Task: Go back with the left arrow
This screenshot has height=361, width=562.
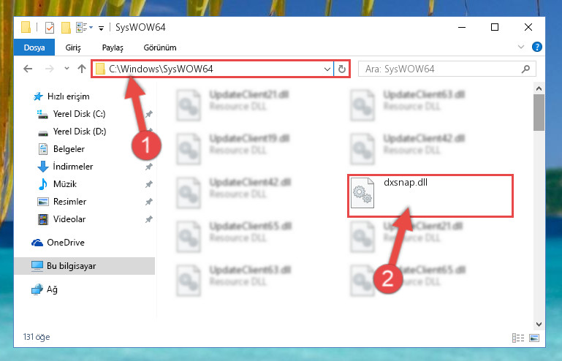Action: (28, 69)
